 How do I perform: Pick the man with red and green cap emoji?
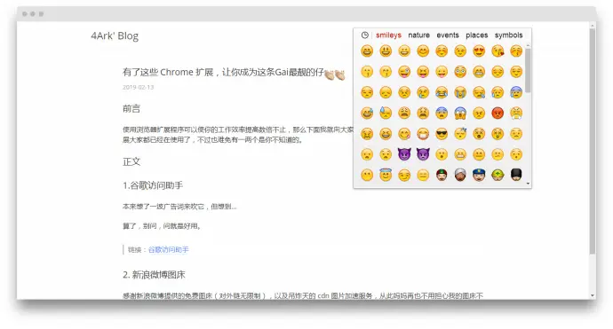(x=442, y=175)
